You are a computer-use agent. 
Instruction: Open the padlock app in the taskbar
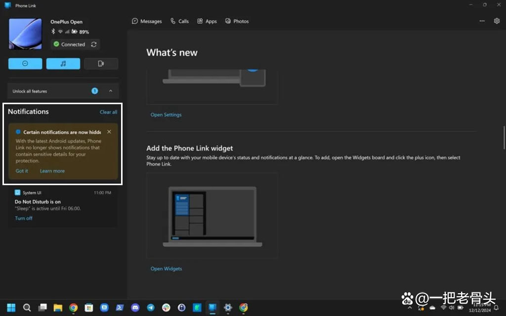pyautogui.click(x=182, y=308)
